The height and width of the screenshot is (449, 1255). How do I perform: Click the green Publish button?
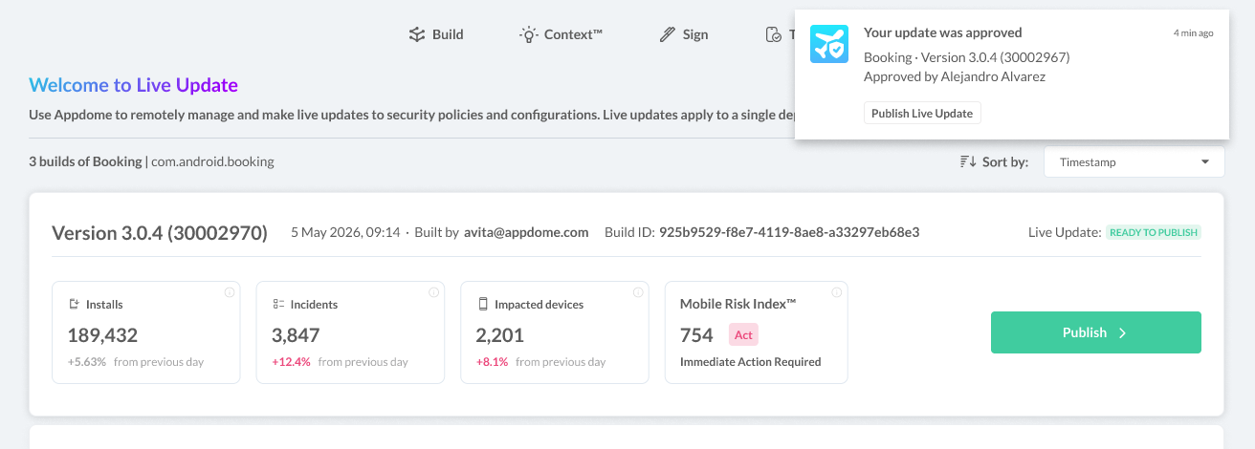click(1095, 332)
